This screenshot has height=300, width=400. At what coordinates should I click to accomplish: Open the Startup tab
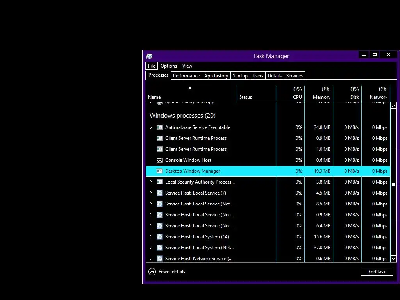[x=240, y=76]
